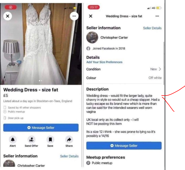Tap the Alert bell icon

click(x=13, y=140)
